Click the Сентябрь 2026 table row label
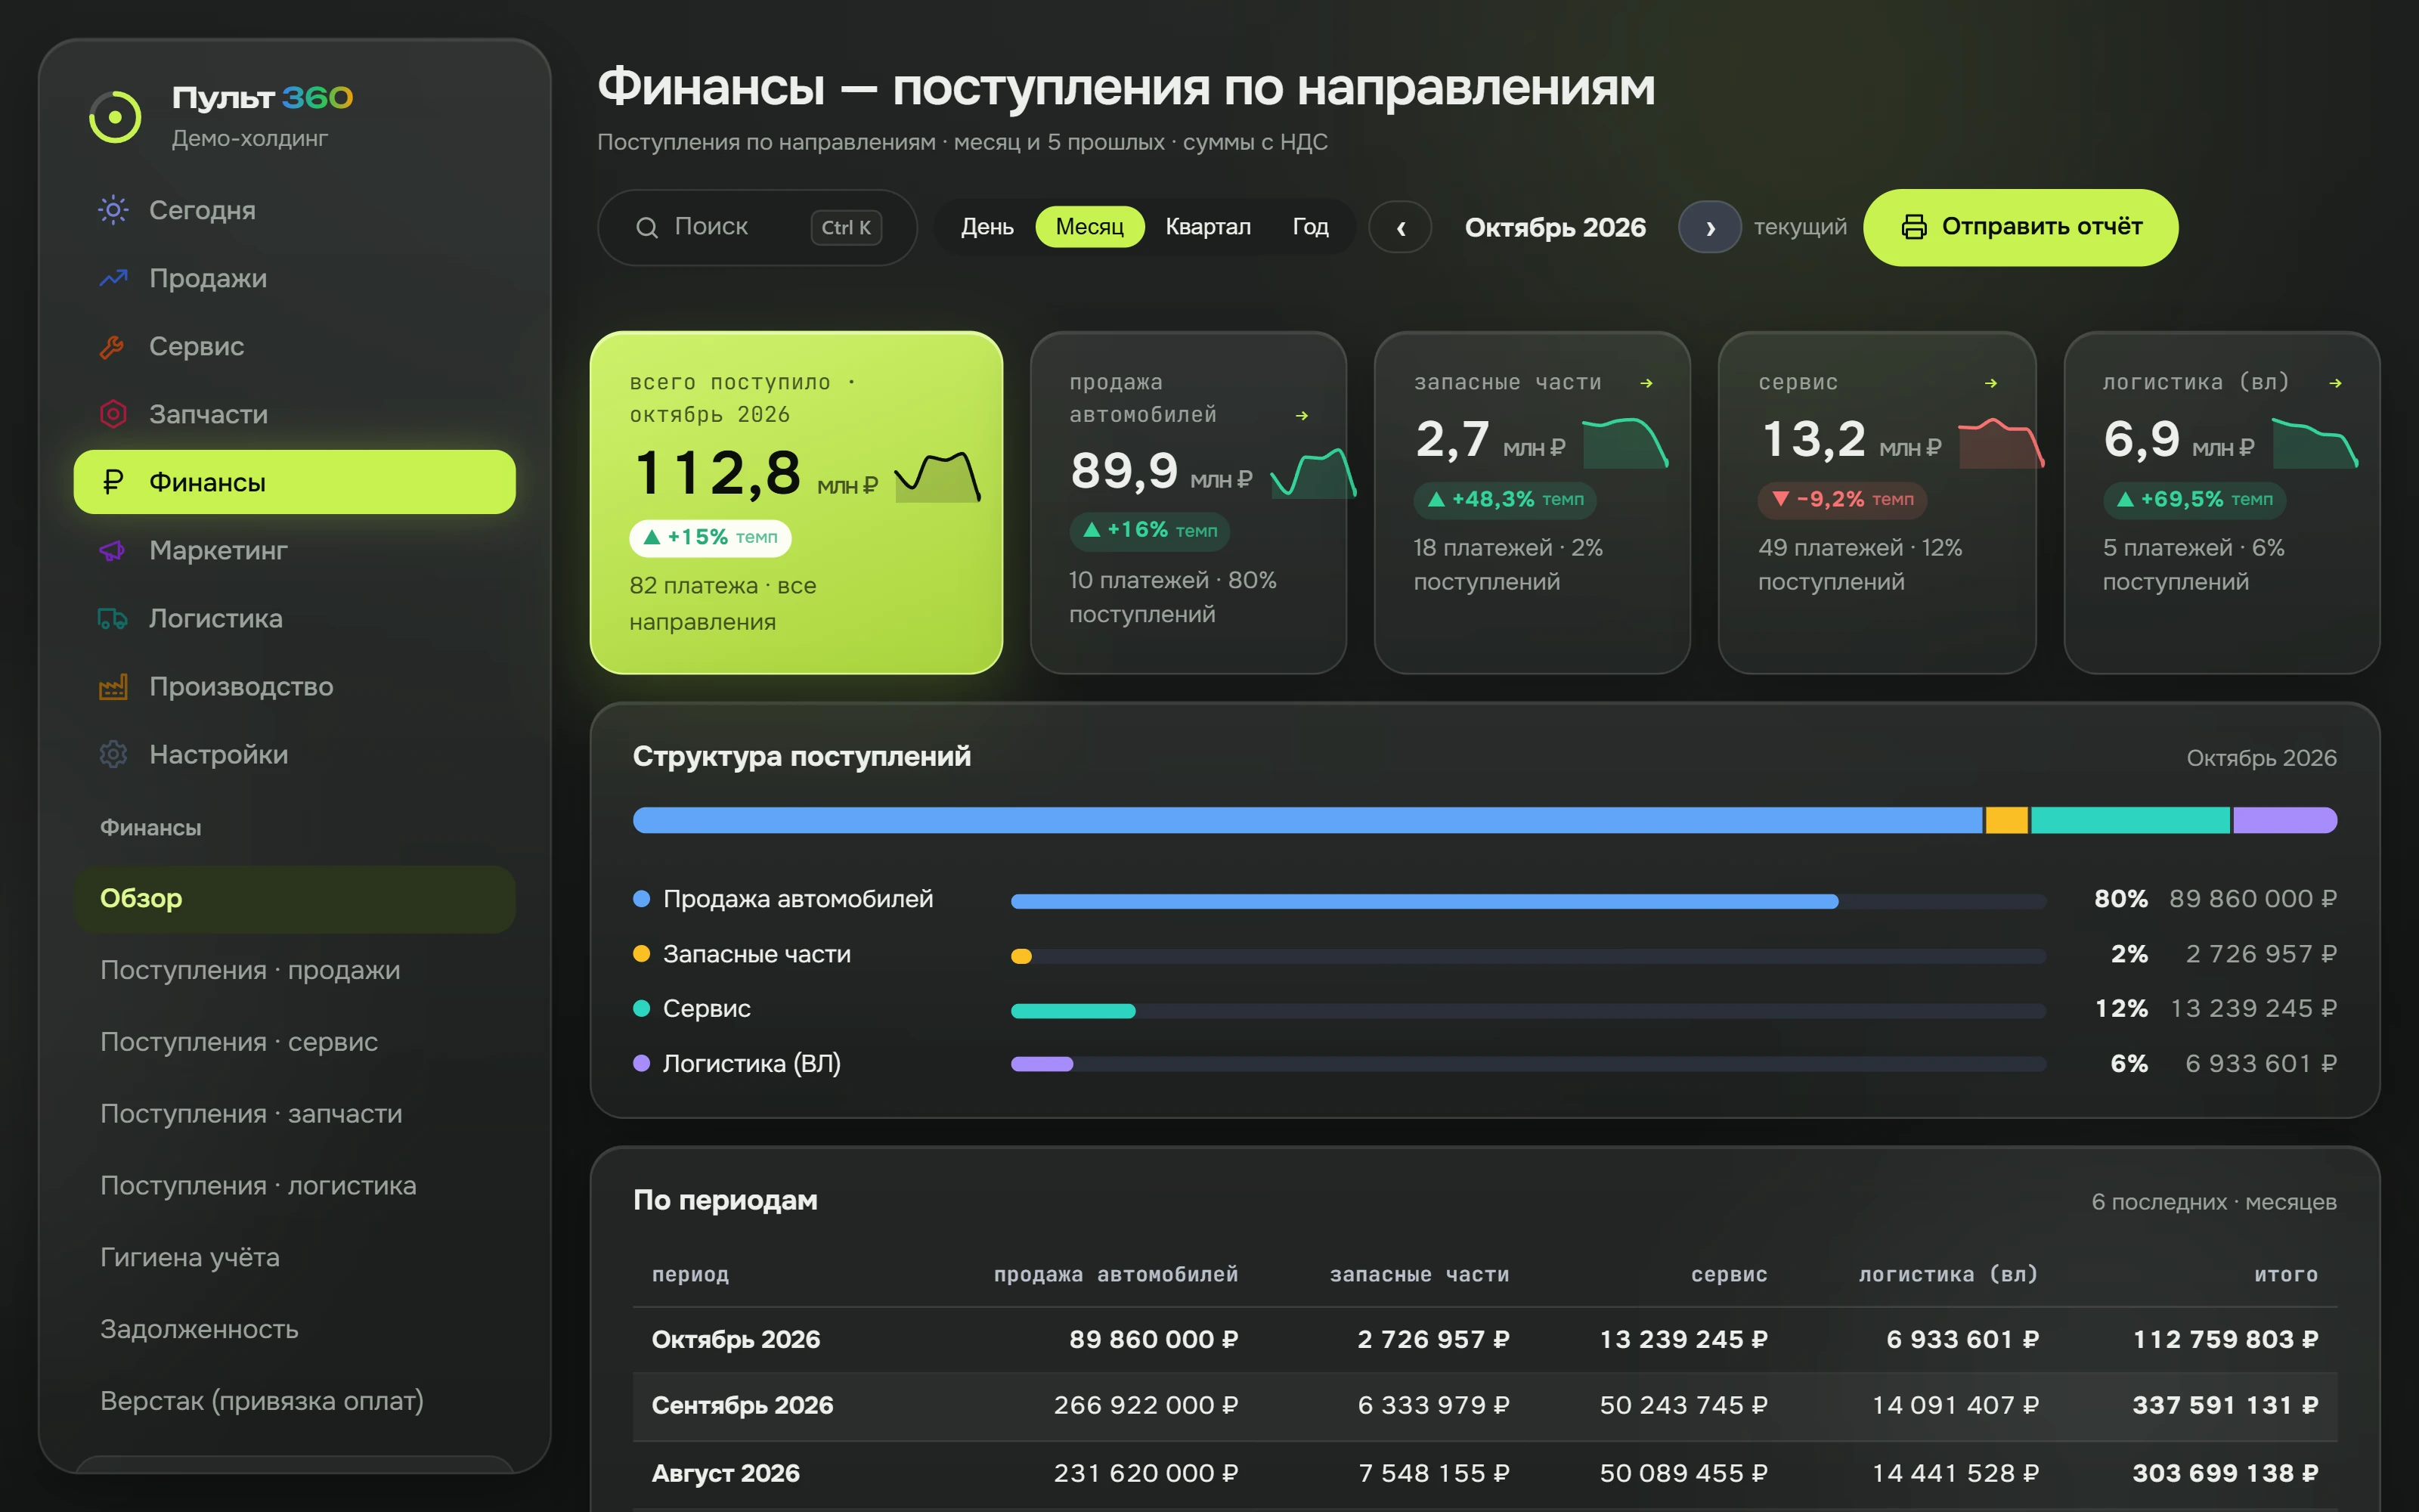Screen dimensions: 2419x1512 pyautogui.click(x=742, y=1406)
